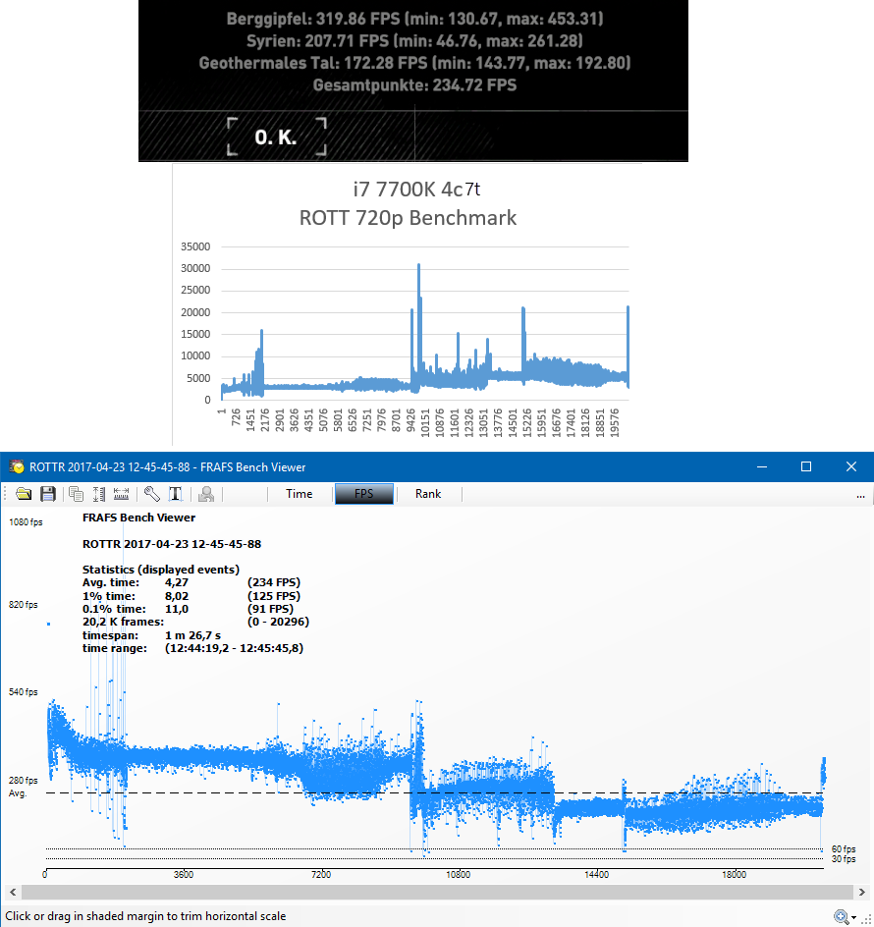Viewport: 874px width, 927px height.
Task: Click the status bar trim hint text
Action: point(145,916)
